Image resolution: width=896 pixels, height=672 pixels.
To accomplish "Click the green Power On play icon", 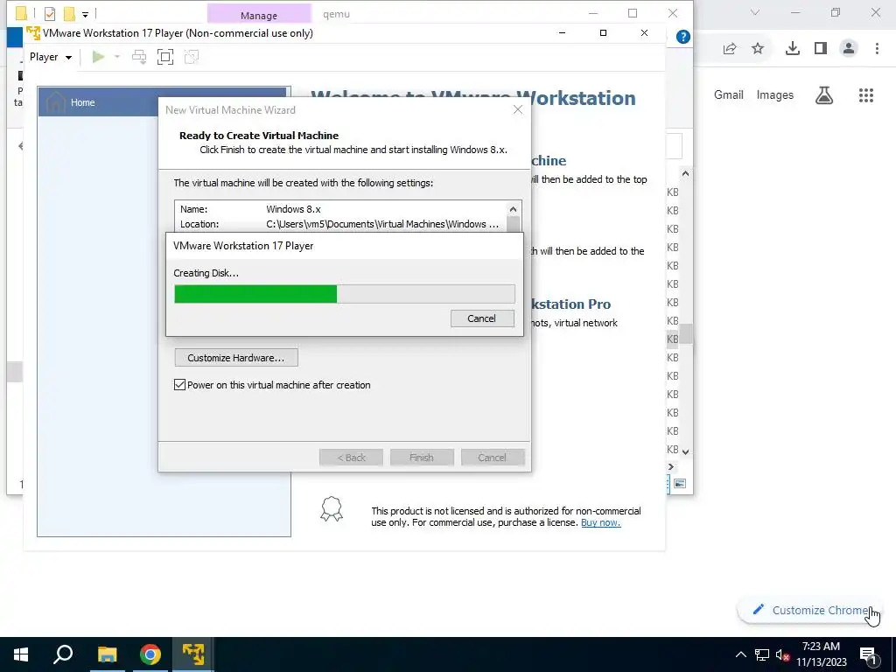I will [x=98, y=57].
